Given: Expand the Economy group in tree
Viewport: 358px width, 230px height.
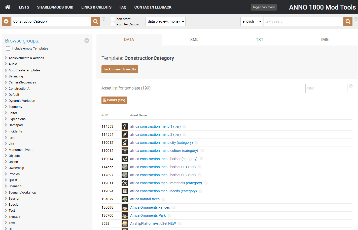Looking at the screenshot, I should point(15,107).
